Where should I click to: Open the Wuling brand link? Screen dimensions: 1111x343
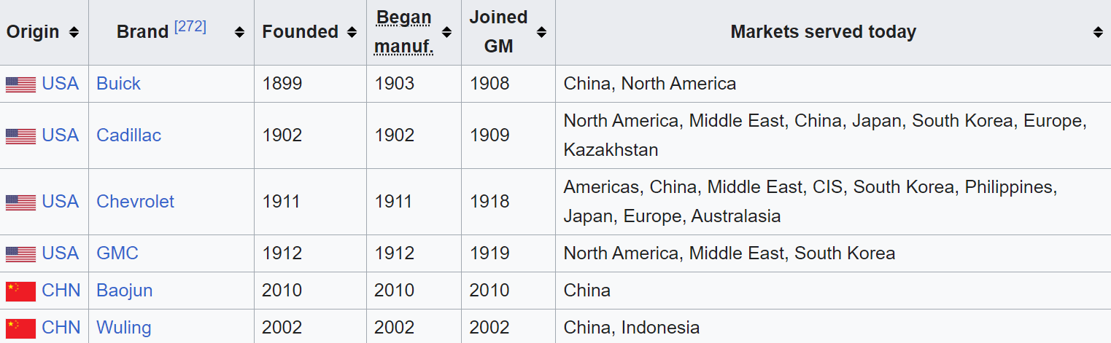123,328
